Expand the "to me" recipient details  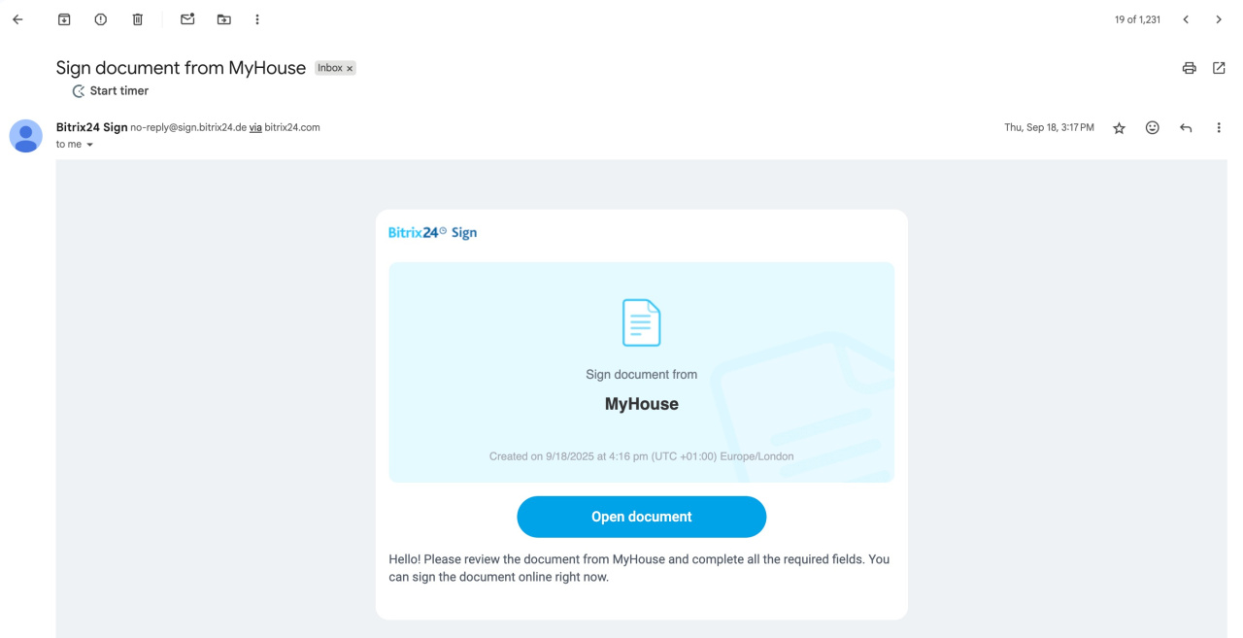pyautogui.click(x=89, y=145)
